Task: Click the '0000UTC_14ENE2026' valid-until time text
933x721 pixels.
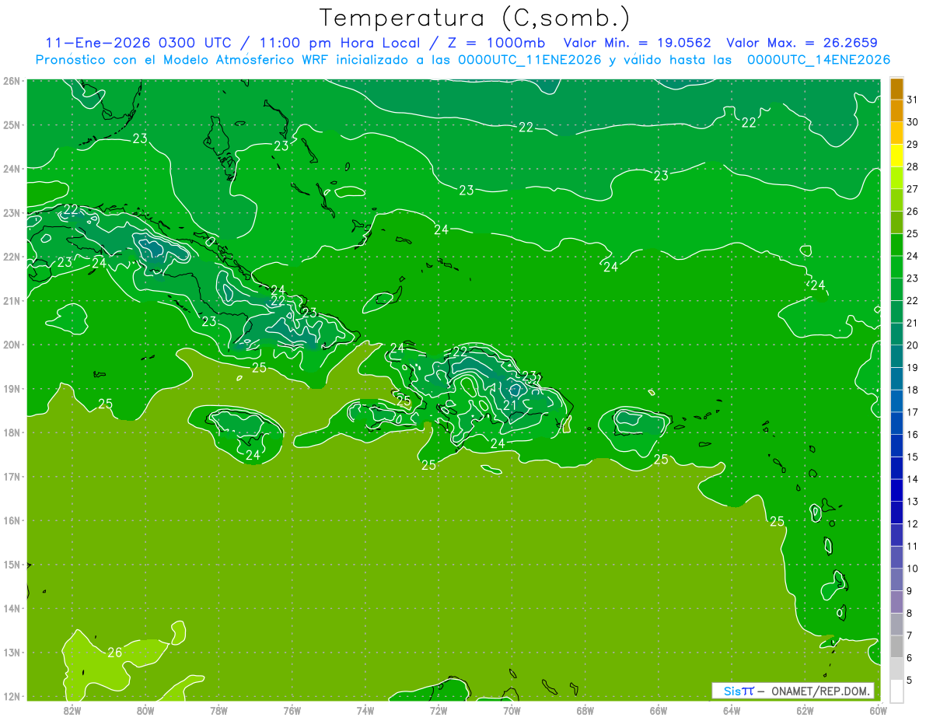Action: click(818, 60)
